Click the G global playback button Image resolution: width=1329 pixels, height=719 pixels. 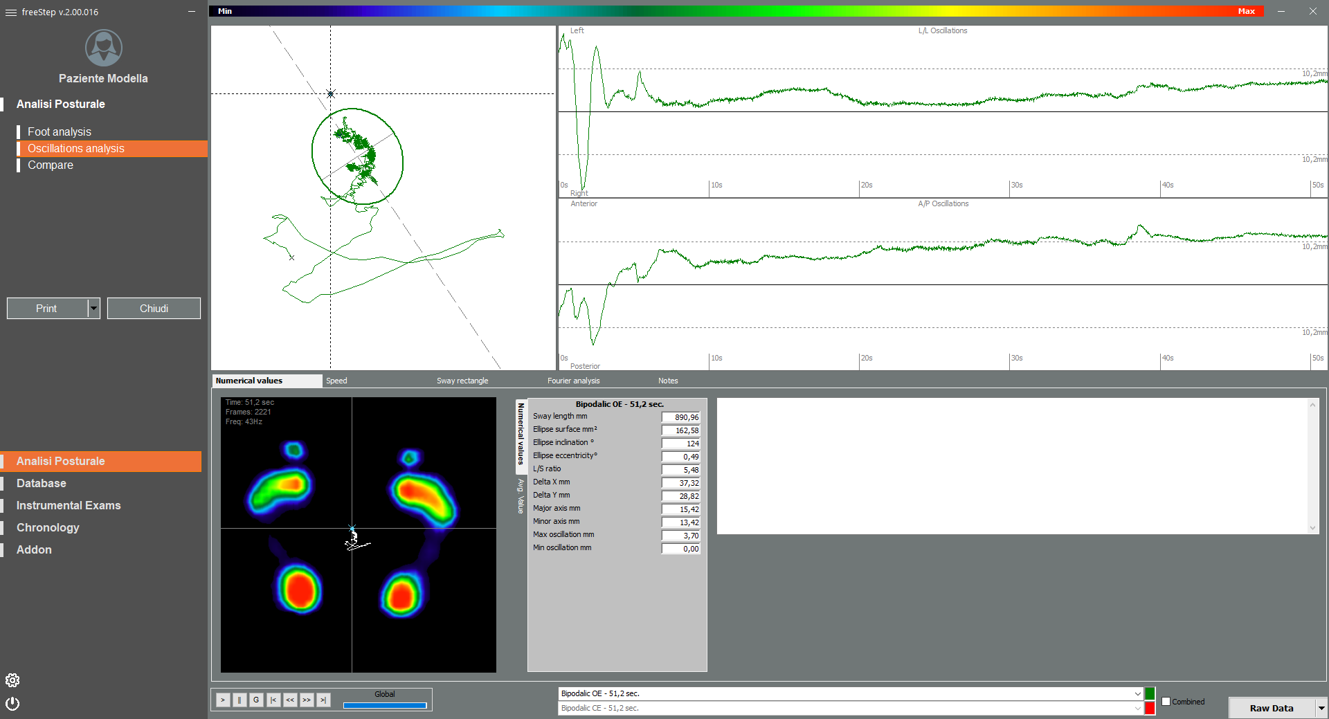(x=256, y=700)
